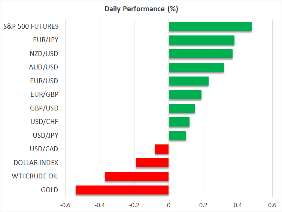Click the DOLLAR INDEX category label

click(36, 163)
